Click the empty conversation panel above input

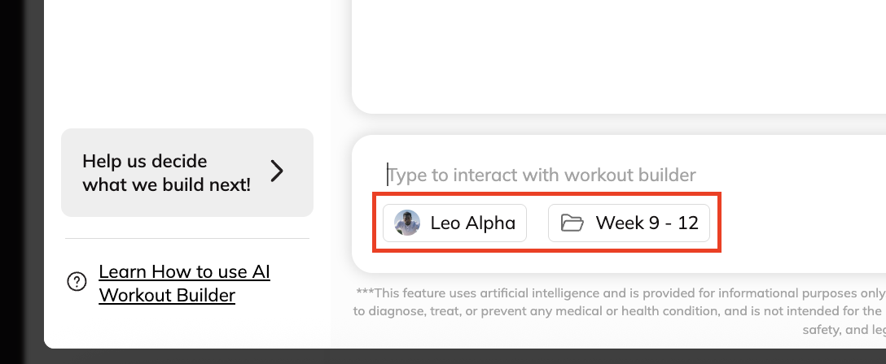tap(619, 57)
